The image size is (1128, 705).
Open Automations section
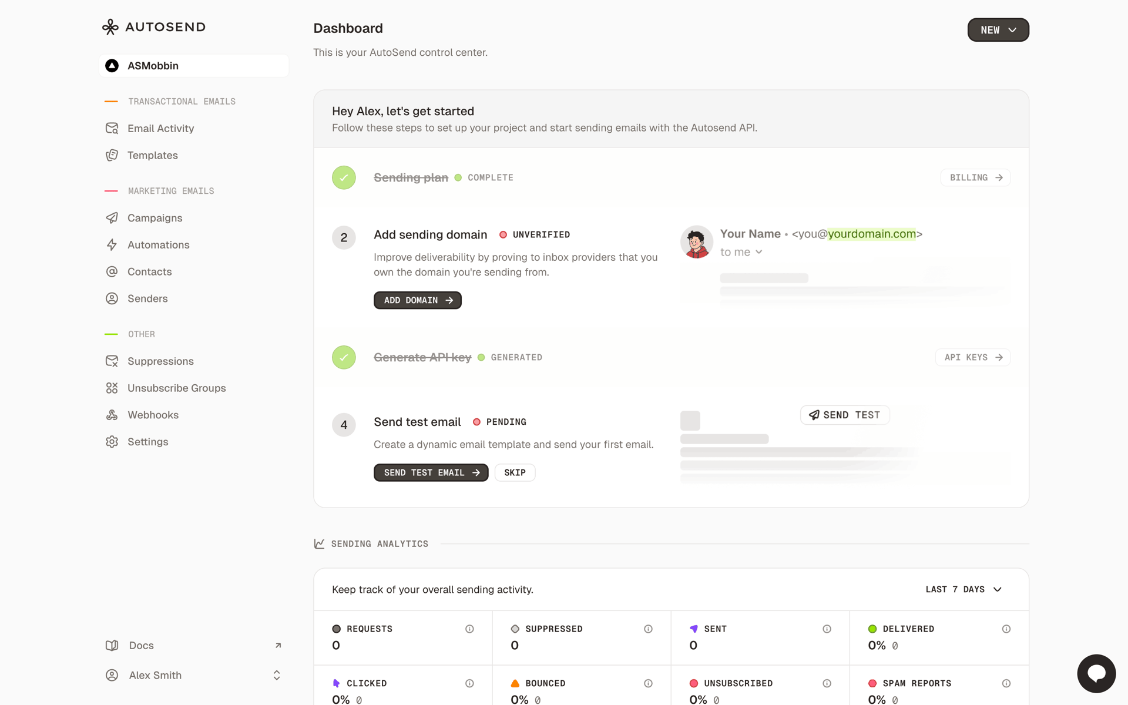pos(158,245)
